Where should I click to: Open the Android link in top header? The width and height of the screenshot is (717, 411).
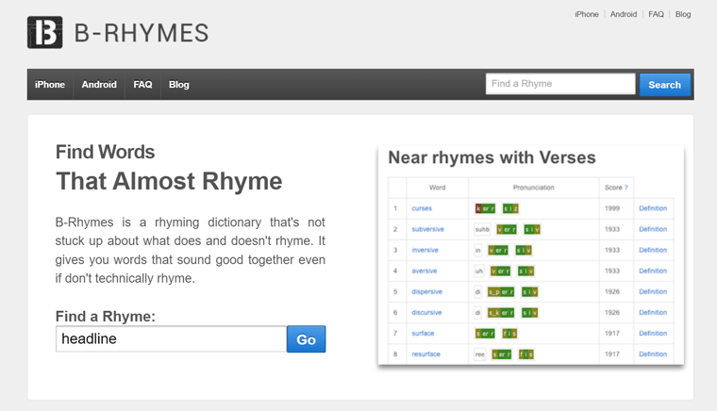(x=624, y=14)
